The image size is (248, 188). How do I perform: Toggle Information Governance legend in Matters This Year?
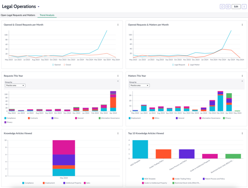coord(210,118)
